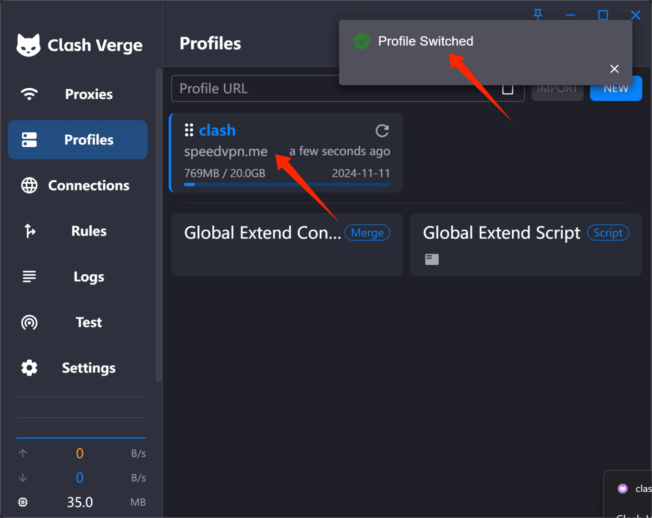Open the Test page

(78, 322)
